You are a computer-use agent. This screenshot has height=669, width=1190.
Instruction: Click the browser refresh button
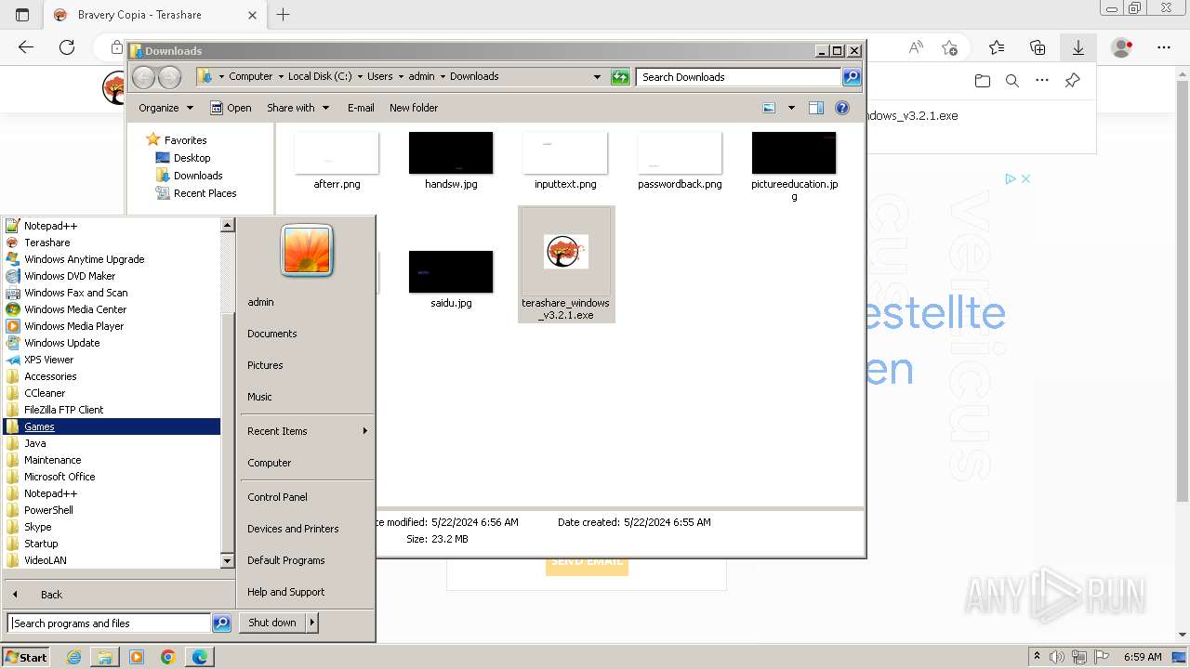pos(67,47)
